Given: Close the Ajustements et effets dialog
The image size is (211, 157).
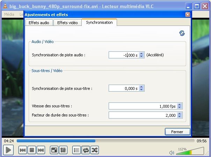Looking at the screenshot, I should click(x=188, y=15).
